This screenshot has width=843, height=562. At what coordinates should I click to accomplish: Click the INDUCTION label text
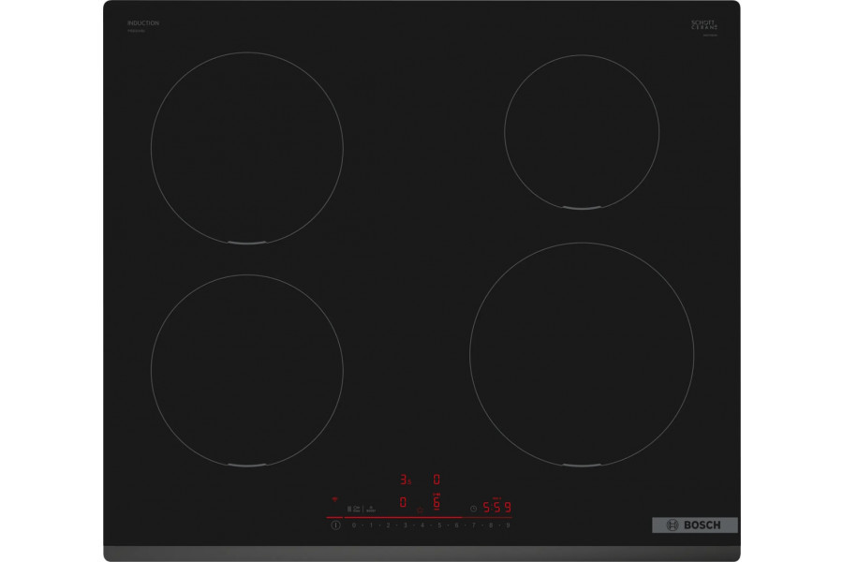click(143, 22)
